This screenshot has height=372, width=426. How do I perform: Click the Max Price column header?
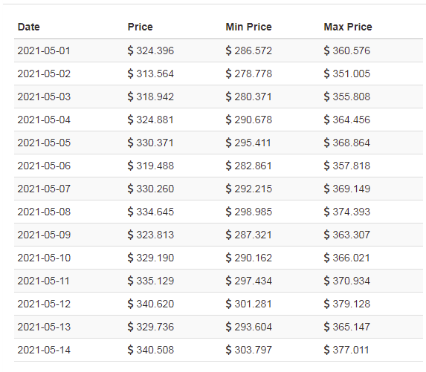point(348,27)
